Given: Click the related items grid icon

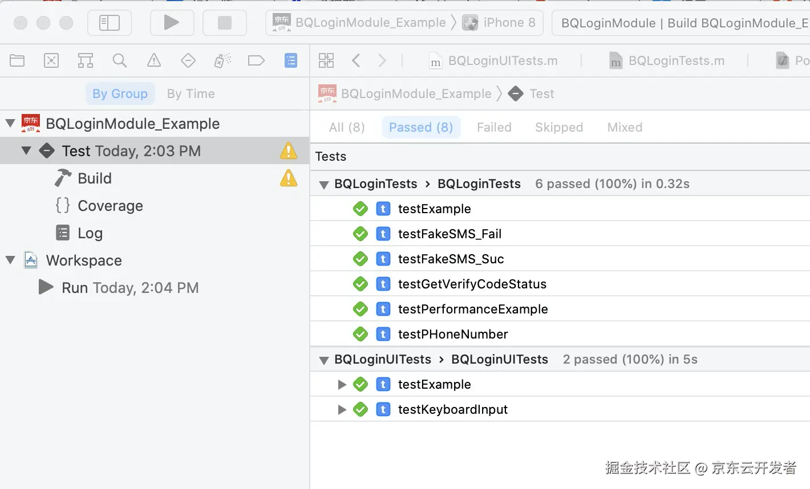Looking at the screenshot, I should point(326,60).
